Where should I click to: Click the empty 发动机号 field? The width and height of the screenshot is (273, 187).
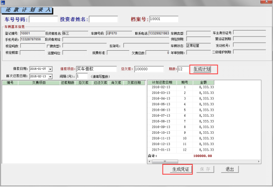click(x=249, y=45)
